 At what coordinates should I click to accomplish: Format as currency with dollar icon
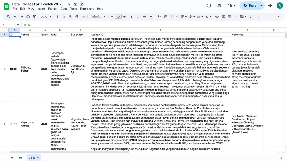click(x=57, y=17)
